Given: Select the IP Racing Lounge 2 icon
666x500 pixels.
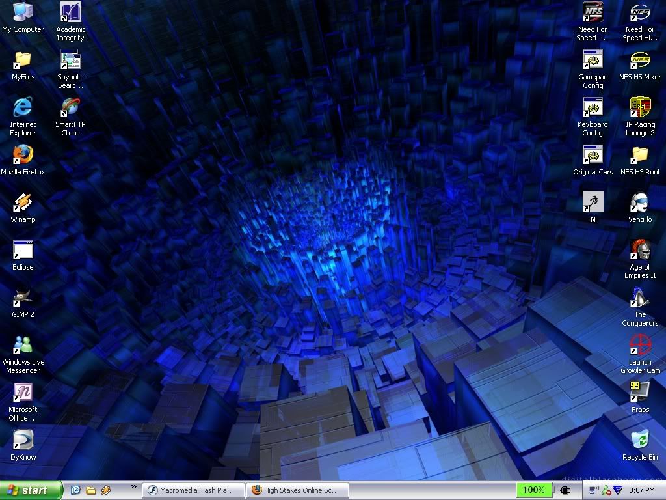Looking at the screenshot, I should coord(640,117).
